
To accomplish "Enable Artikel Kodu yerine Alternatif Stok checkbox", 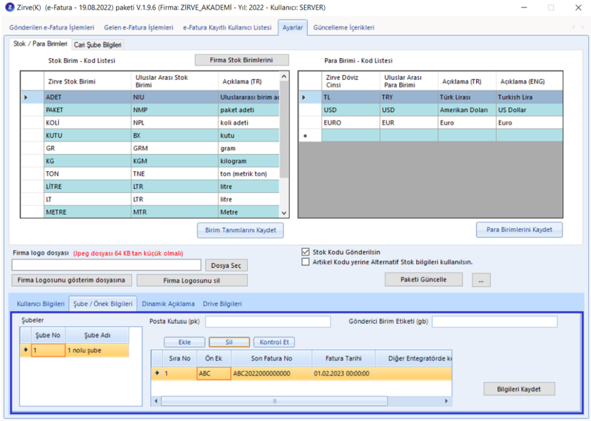I will tap(306, 262).
